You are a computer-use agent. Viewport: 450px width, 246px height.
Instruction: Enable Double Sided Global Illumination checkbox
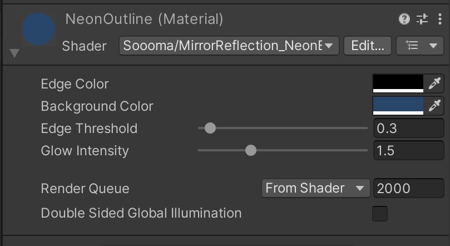[x=380, y=213]
